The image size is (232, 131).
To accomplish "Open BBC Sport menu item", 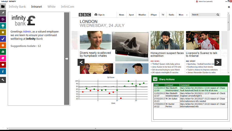I will tap(131, 15).
